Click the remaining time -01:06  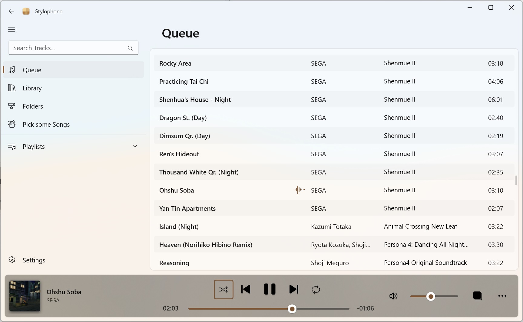pos(365,308)
